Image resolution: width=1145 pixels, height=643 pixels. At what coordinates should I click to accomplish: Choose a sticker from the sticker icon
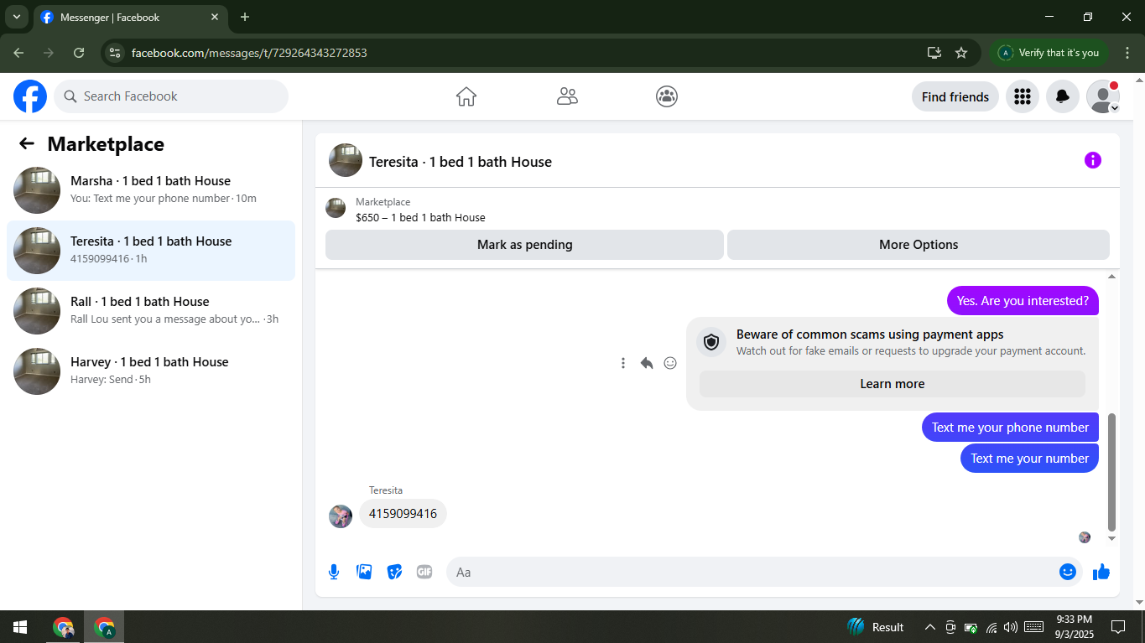[x=394, y=572]
